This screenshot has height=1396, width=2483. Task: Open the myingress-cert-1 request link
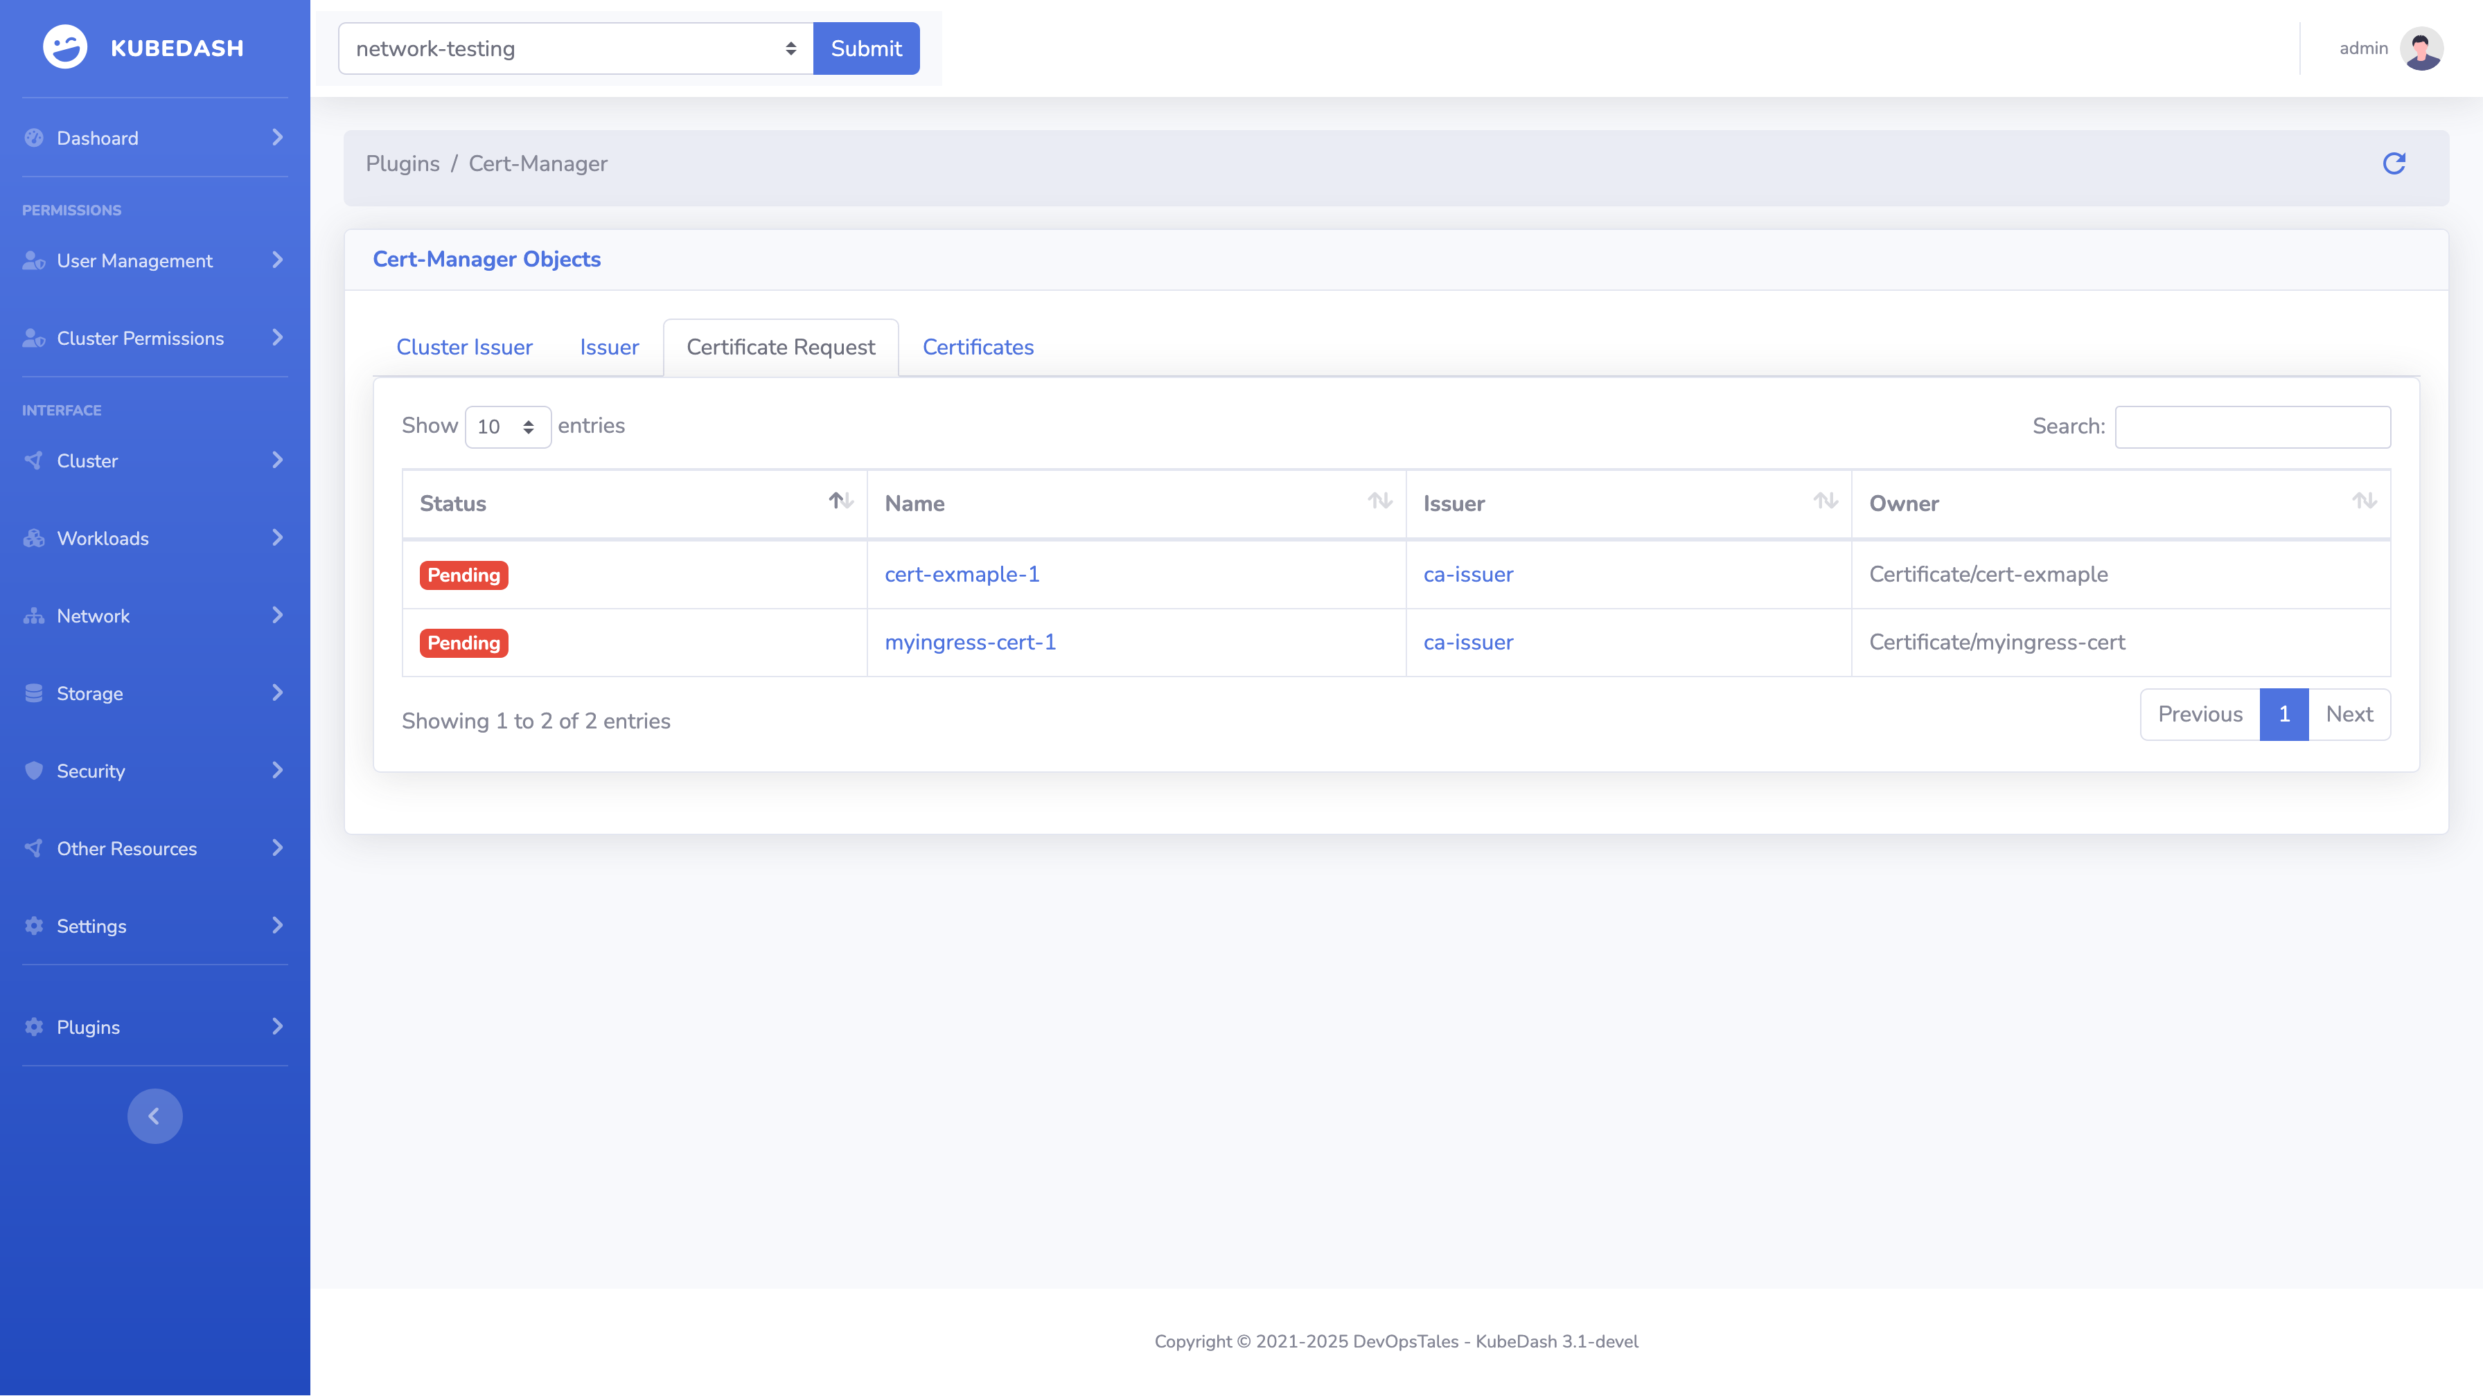tap(970, 643)
